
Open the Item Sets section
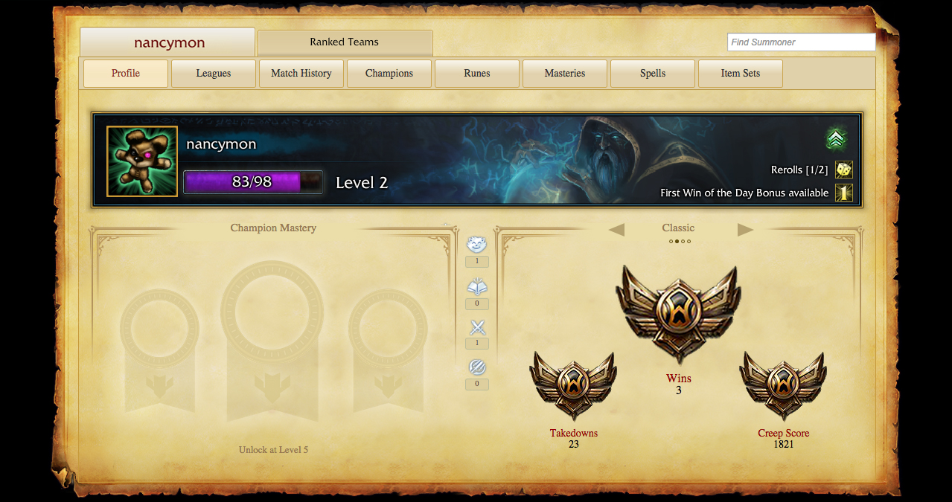click(x=741, y=74)
